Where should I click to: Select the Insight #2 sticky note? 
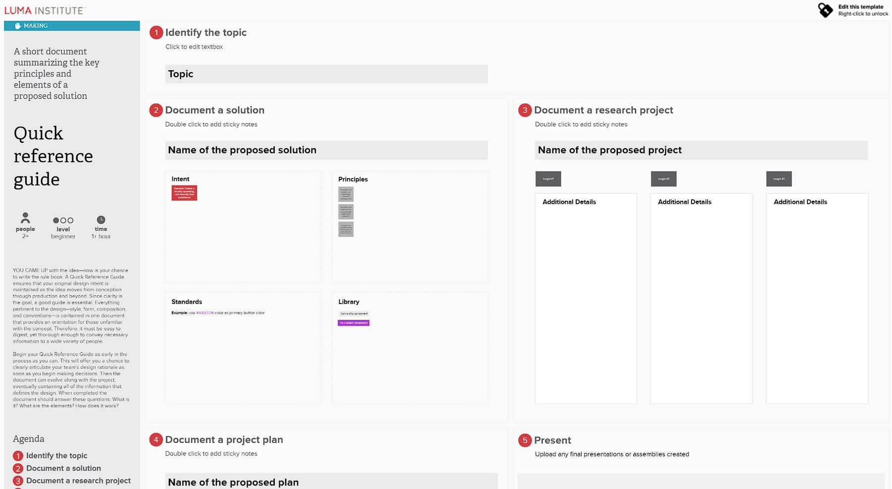[x=663, y=179]
